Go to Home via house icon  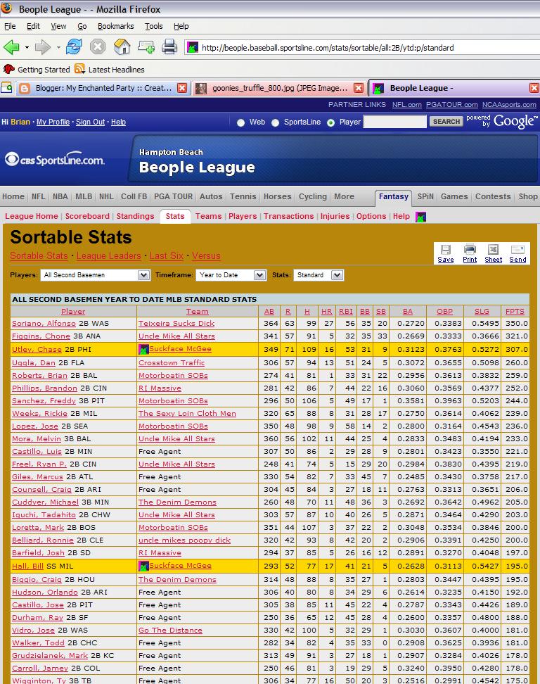[x=122, y=46]
